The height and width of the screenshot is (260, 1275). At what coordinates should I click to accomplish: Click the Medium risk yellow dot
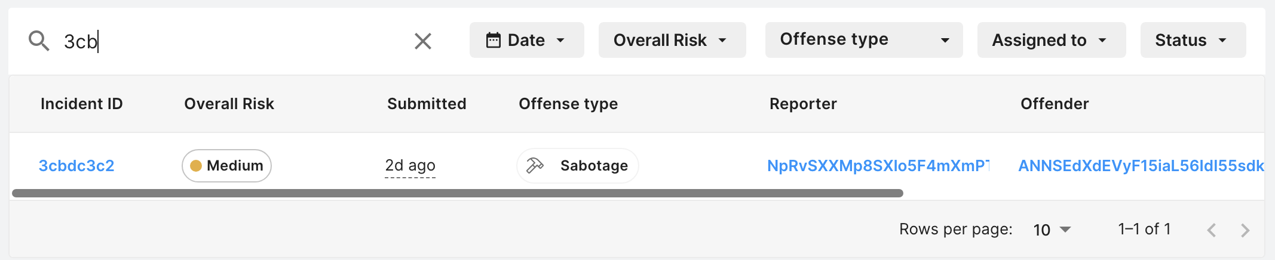coord(196,166)
